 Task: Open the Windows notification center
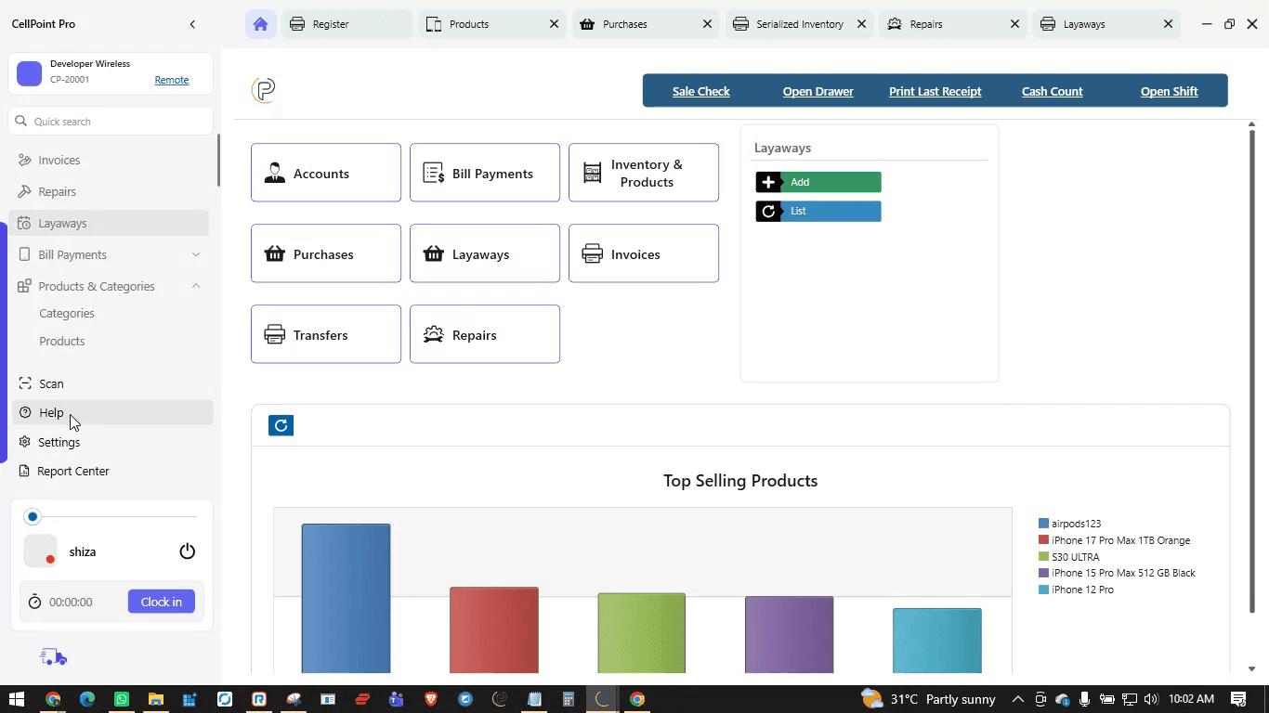[1238, 699]
